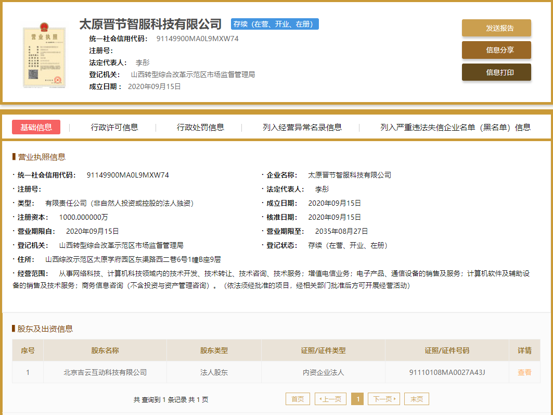Switch to the 行政许可信息 tab

pyautogui.click(x=114, y=128)
